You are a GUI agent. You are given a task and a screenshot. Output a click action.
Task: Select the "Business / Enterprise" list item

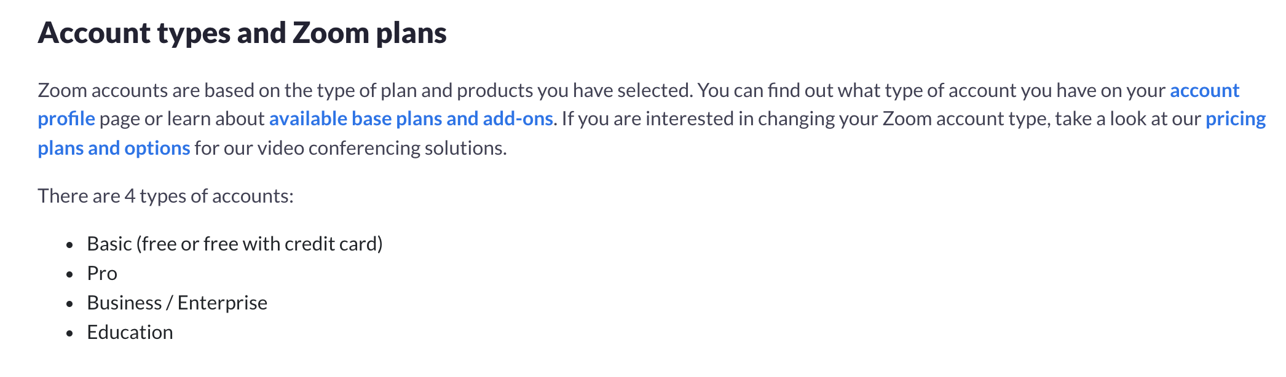[177, 303]
